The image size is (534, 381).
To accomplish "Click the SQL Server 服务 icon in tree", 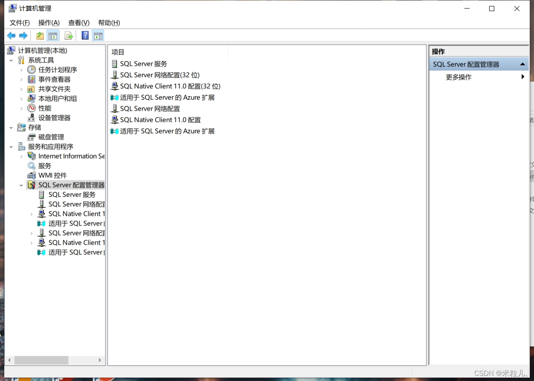I will pyautogui.click(x=41, y=195).
